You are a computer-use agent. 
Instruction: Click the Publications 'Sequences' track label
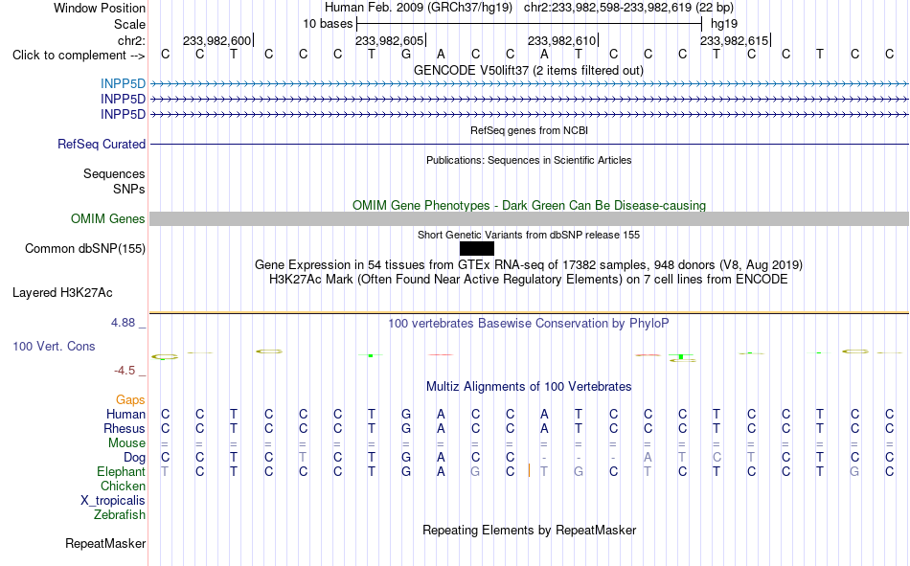pos(114,173)
